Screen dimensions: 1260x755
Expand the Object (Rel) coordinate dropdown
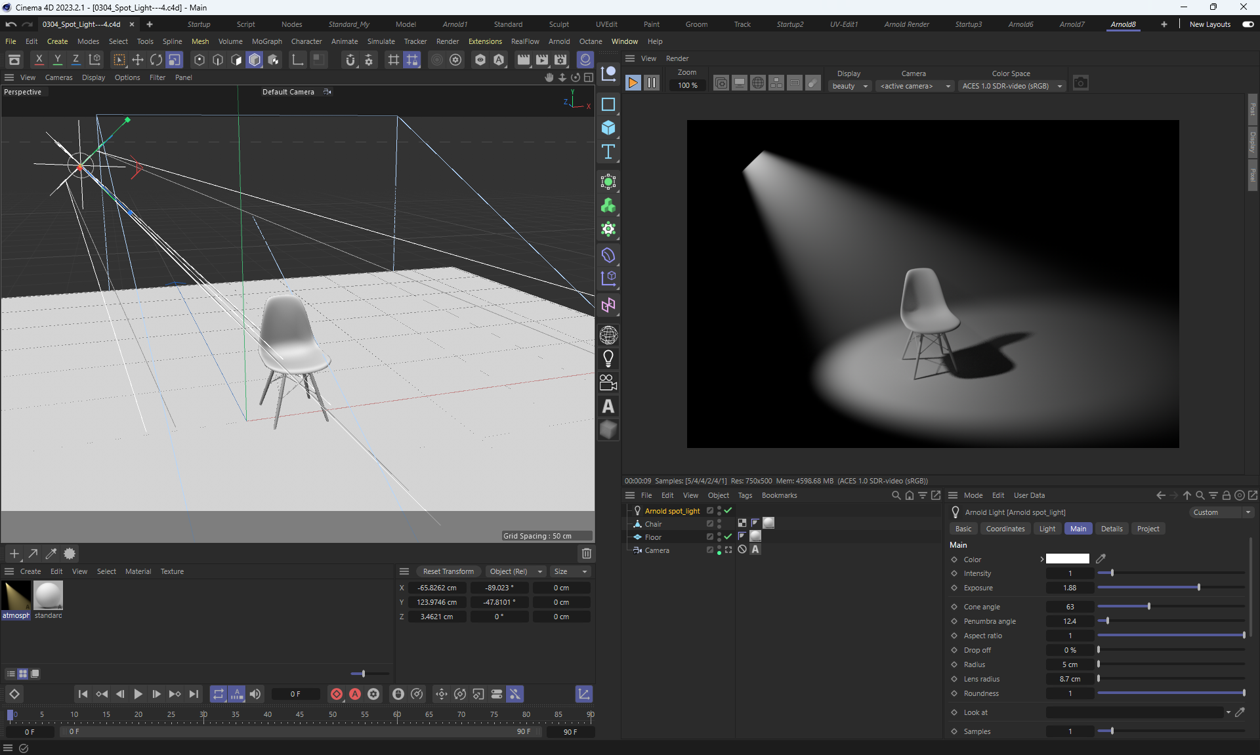click(x=516, y=571)
